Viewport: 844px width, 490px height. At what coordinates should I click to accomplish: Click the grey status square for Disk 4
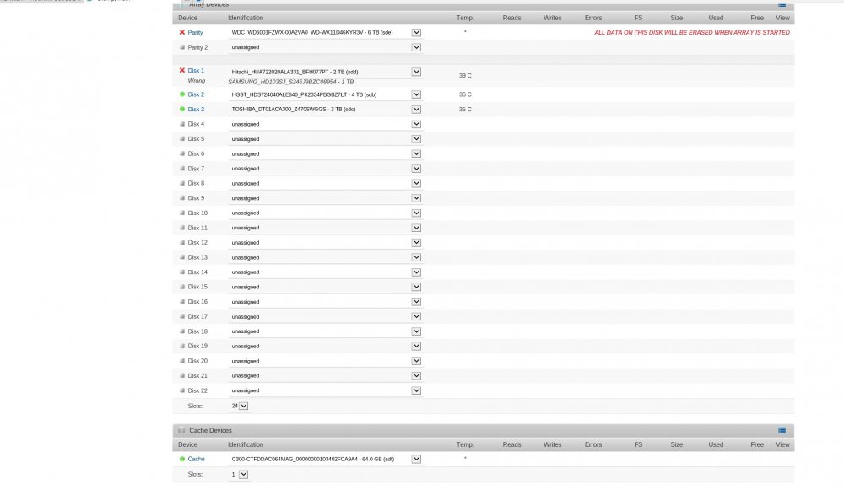point(182,124)
